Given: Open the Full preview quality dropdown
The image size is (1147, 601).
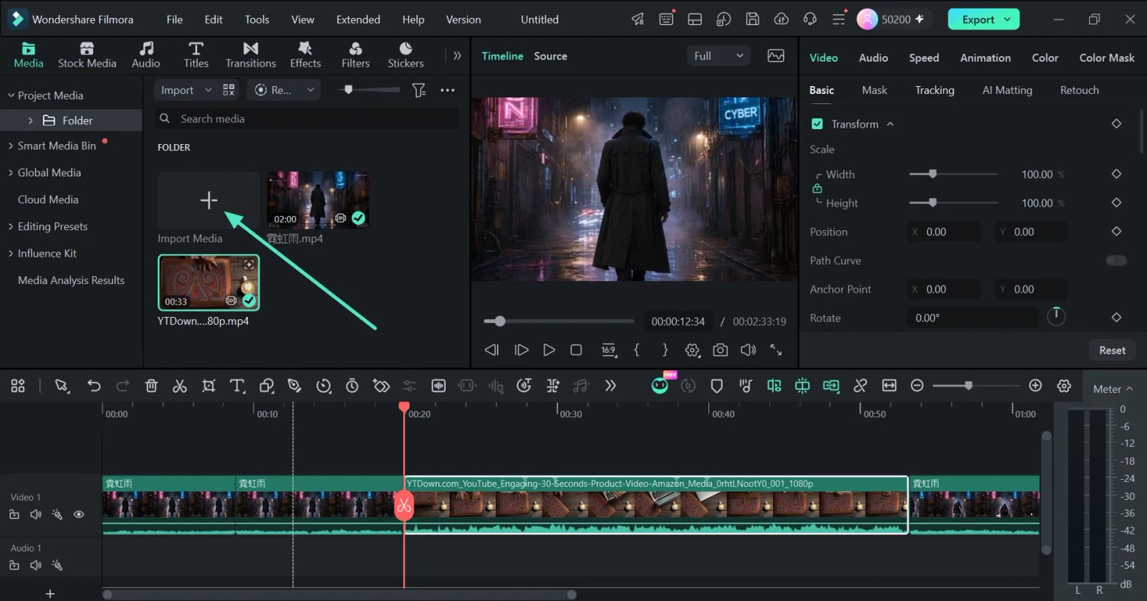Looking at the screenshot, I should [x=718, y=56].
